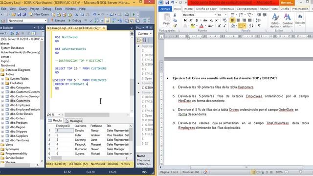
Task: Open the Edit menu in SSMS
Action: click(3, 9)
